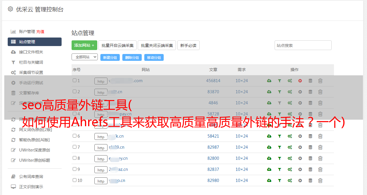Select 站点管理 in the sidebar
This screenshot has width=367, height=195.
35,42
